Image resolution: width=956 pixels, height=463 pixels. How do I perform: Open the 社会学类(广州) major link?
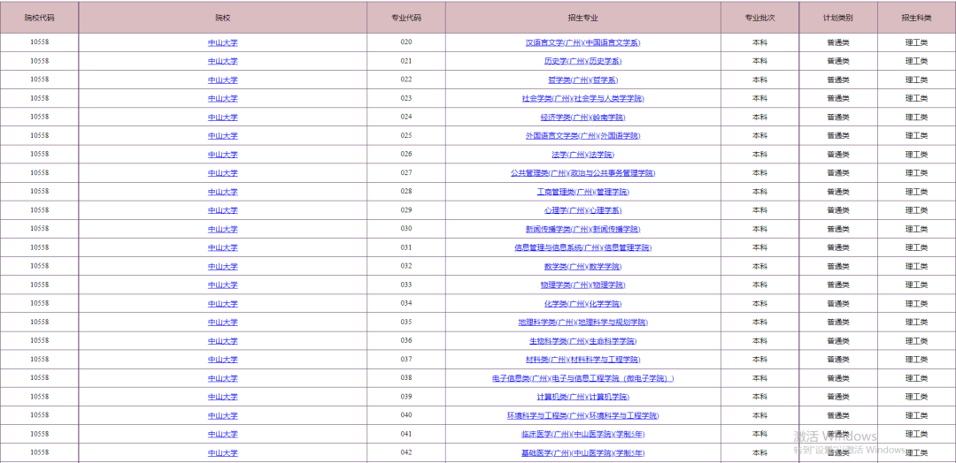point(582,99)
